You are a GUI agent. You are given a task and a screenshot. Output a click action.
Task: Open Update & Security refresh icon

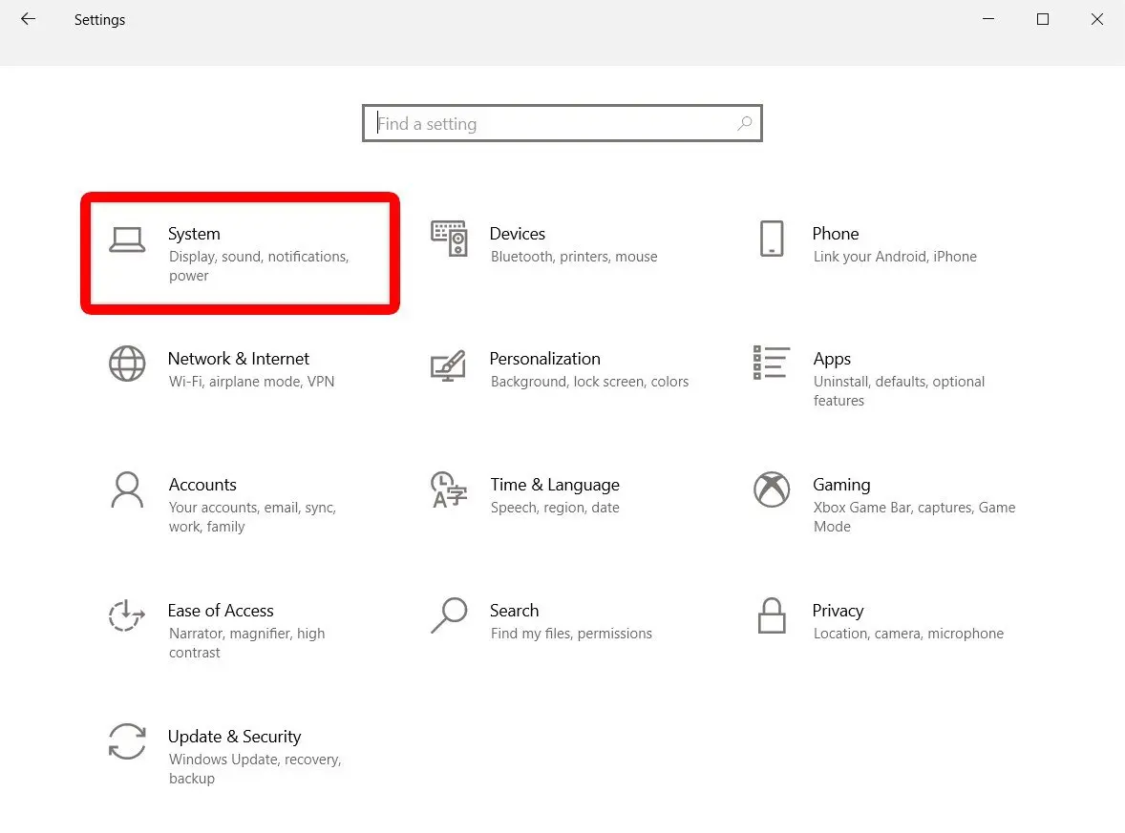(x=127, y=742)
